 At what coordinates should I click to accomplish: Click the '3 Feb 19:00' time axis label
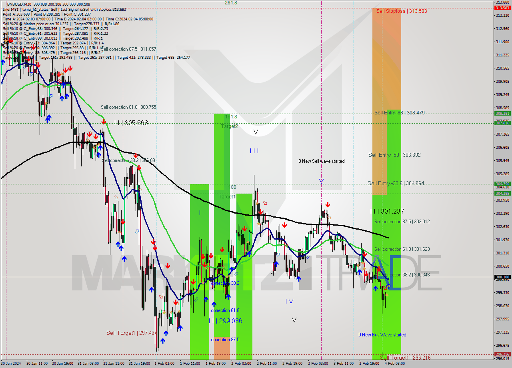tap(369, 364)
